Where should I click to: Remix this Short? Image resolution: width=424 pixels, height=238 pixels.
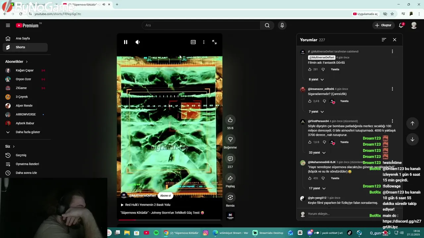tap(230, 197)
